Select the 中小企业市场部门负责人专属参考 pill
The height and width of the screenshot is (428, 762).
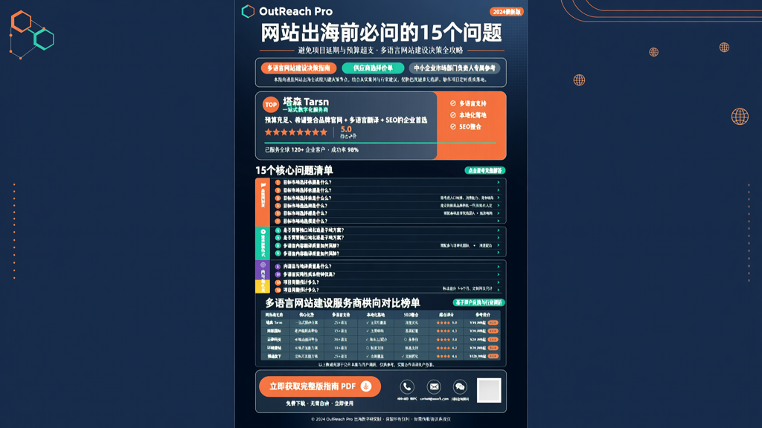(x=455, y=68)
